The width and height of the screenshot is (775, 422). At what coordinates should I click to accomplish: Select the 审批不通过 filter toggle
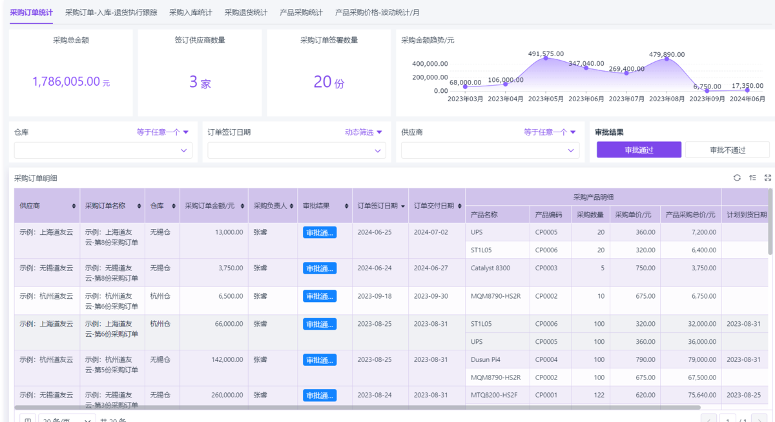727,150
